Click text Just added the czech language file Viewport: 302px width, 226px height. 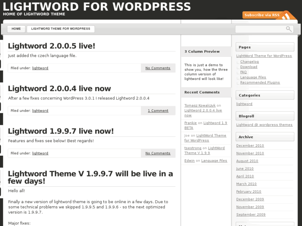point(42,56)
